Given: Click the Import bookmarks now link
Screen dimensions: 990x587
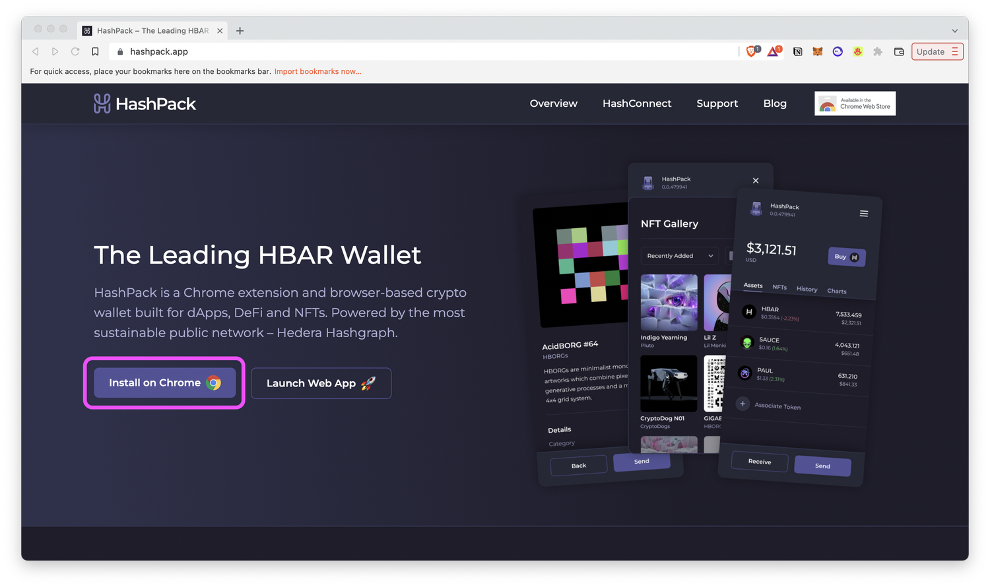Looking at the screenshot, I should click(x=317, y=71).
